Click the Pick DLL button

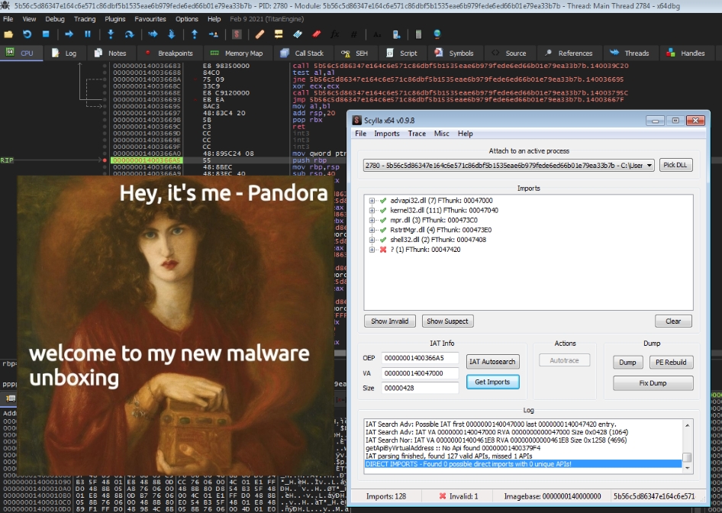675,165
